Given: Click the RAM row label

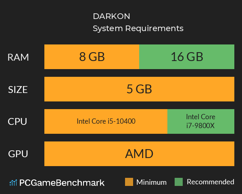Looking at the screenshot, I should [x=18, y=57].
